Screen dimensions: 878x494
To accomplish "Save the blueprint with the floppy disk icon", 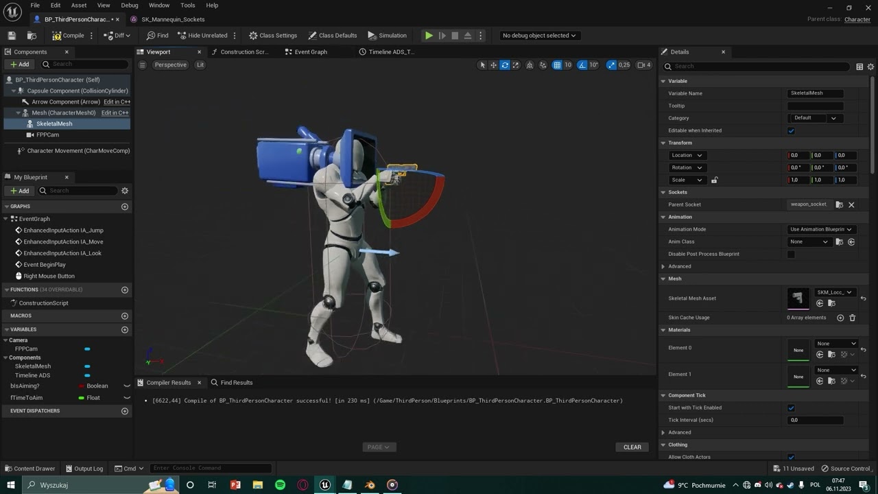I will point(12,36).
